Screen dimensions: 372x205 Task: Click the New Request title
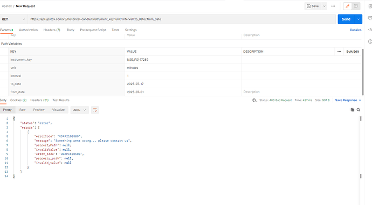[25, 6]
